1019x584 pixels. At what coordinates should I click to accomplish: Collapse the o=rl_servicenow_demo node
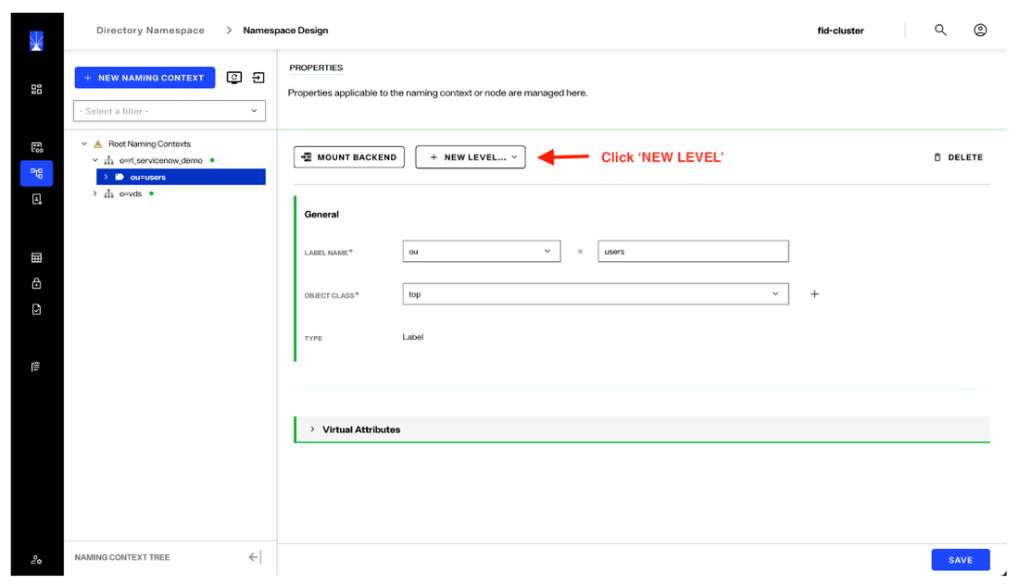[94, 160]
